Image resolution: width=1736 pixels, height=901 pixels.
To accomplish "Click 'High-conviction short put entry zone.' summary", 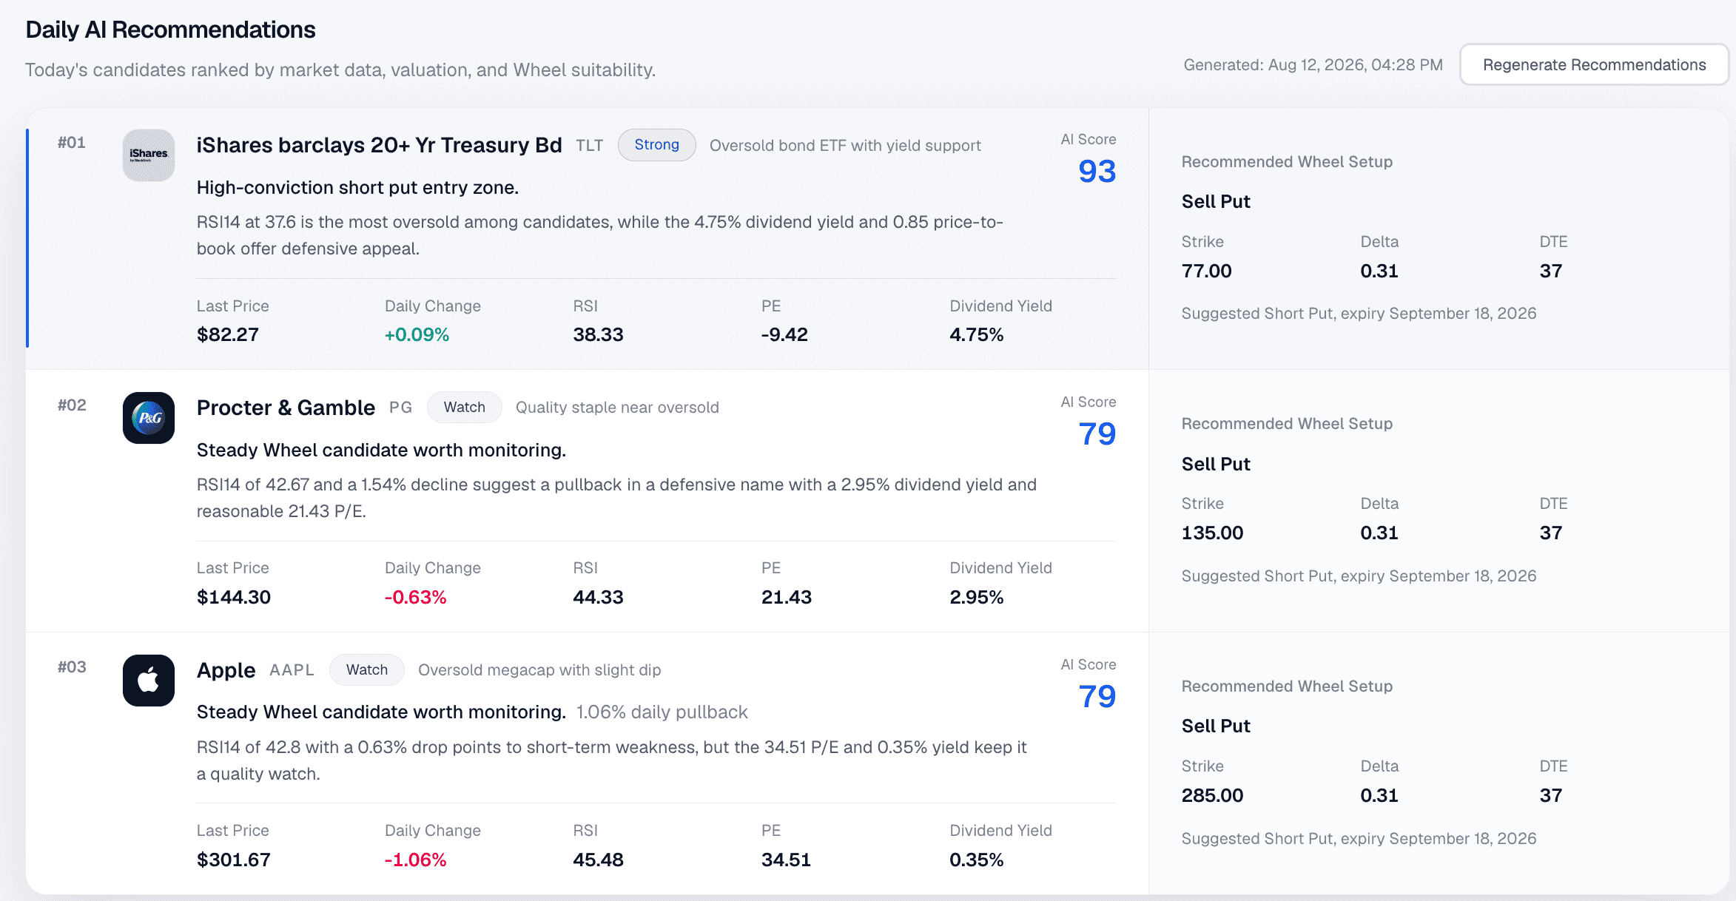I will (x=357, y=188).
